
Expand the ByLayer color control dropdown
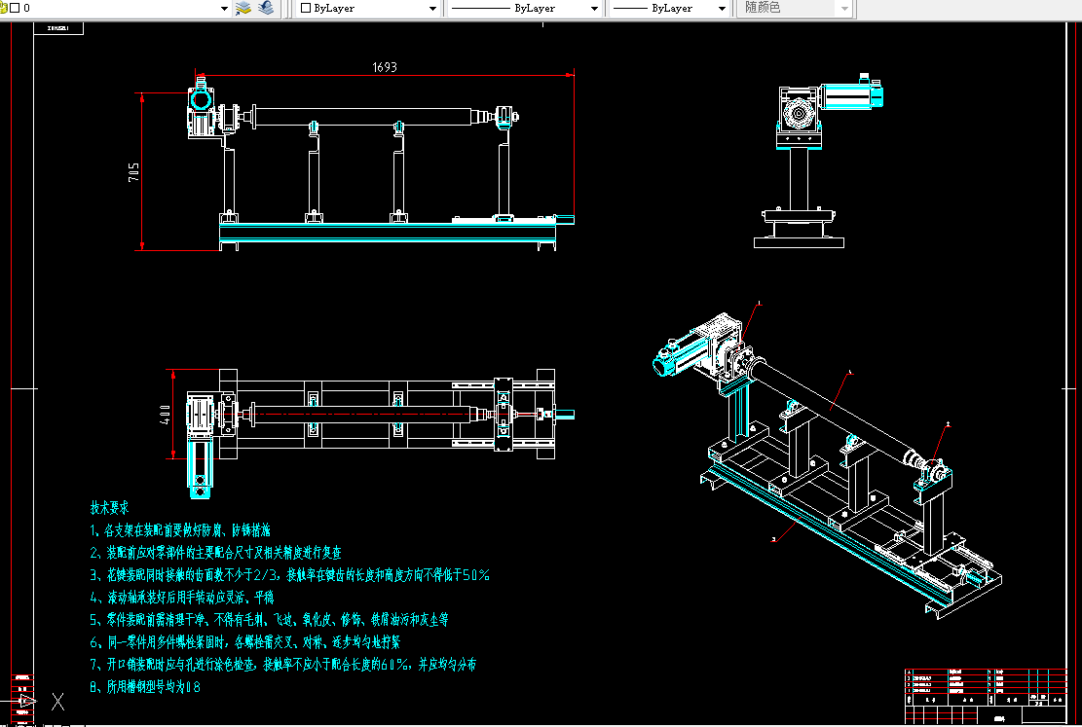click(432, 9)
